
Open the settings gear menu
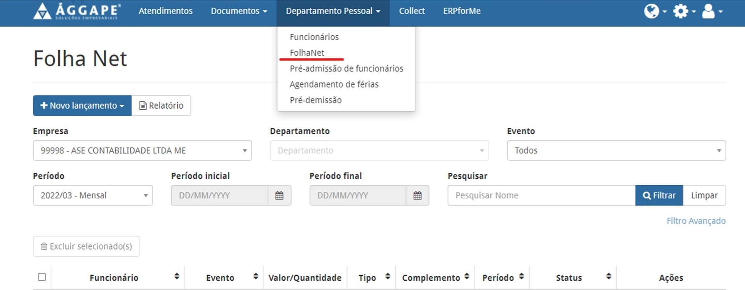coord(684,11)
